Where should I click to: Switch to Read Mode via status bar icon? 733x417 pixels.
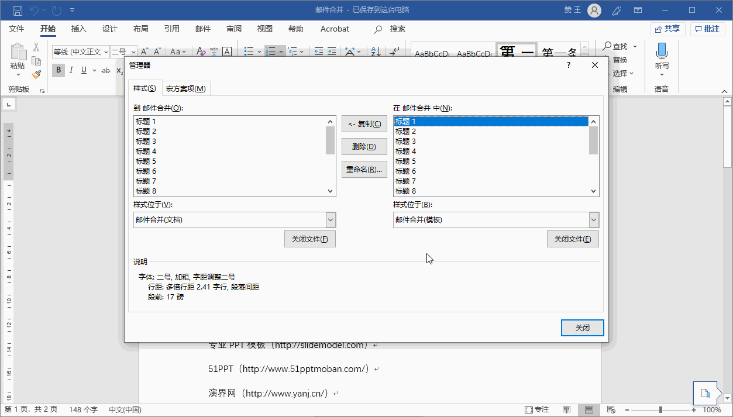pos(566,409)
